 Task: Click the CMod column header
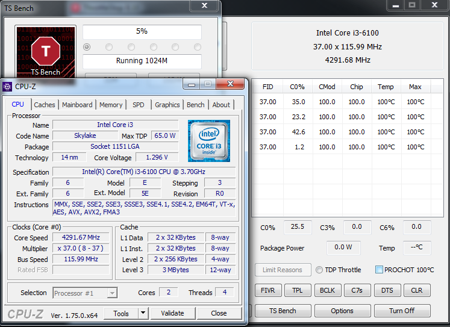click(327, 87)
